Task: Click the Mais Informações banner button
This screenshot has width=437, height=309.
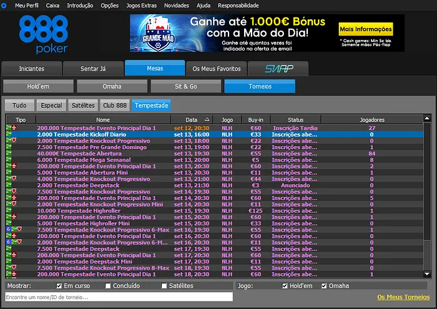Action: [x=366, y=29]
